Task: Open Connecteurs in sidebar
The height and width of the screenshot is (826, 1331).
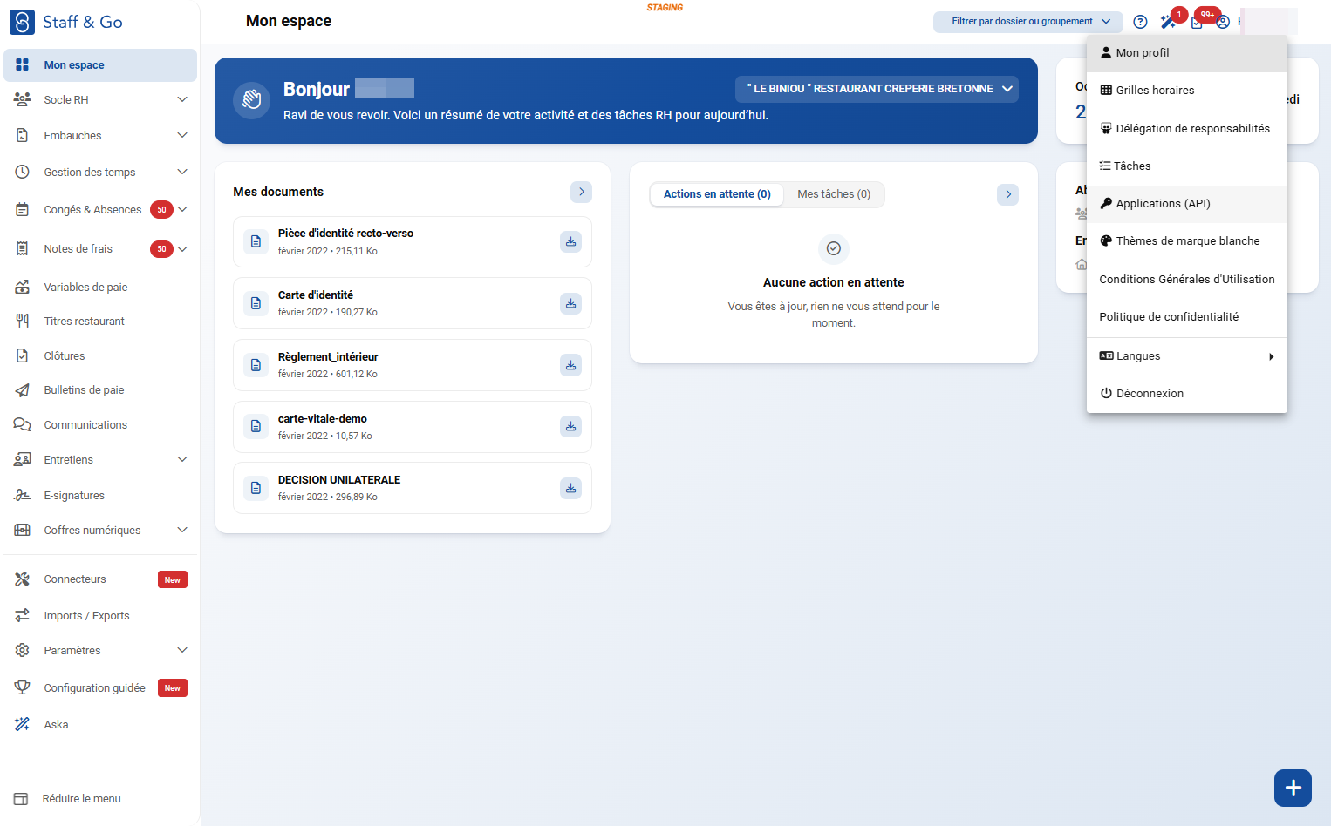Action: (100, 579)
